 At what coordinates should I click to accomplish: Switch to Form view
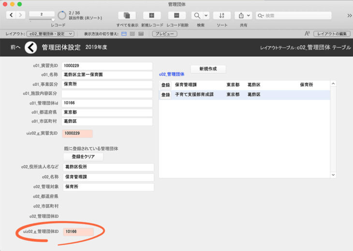coord(124,34)
